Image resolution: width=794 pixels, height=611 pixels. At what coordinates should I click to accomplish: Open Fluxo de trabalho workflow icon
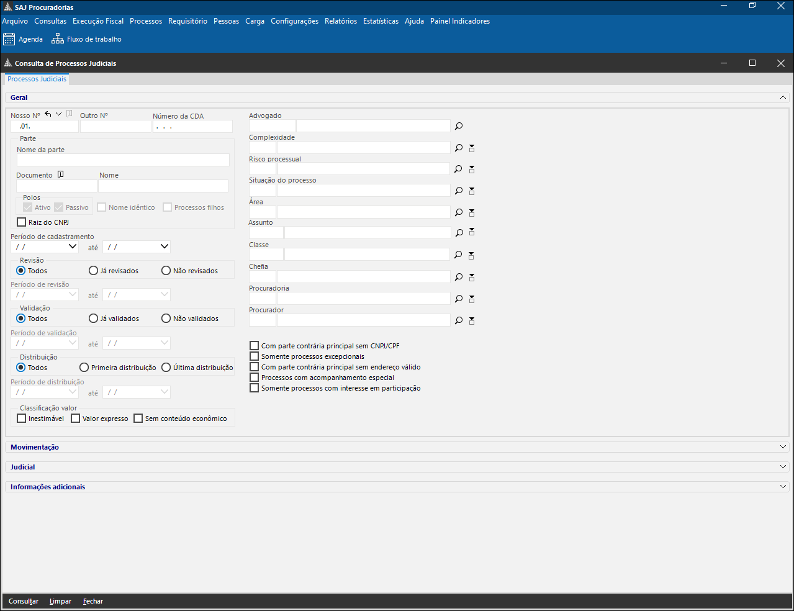[x=58, y=39]
